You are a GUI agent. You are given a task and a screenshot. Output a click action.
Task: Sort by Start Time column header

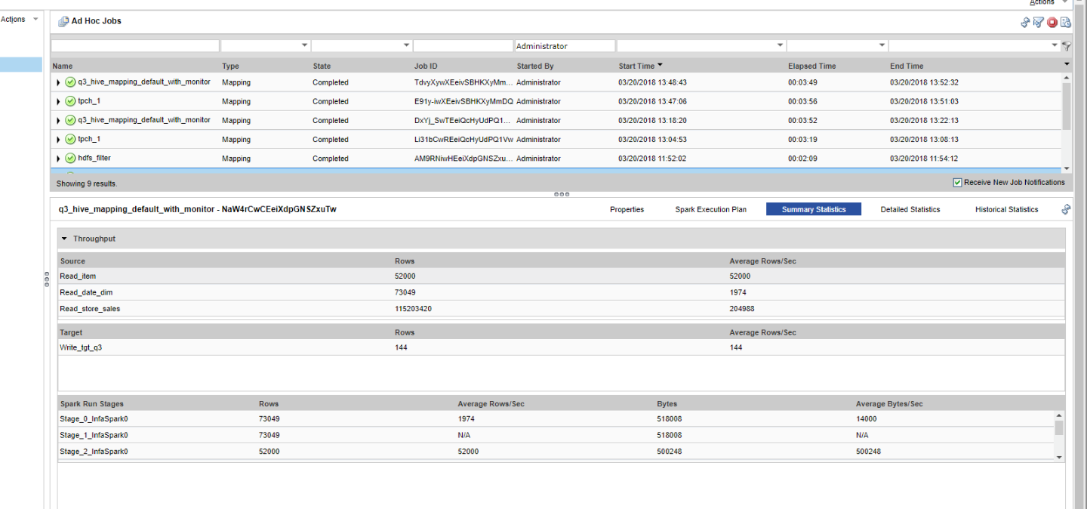(636, 66)
